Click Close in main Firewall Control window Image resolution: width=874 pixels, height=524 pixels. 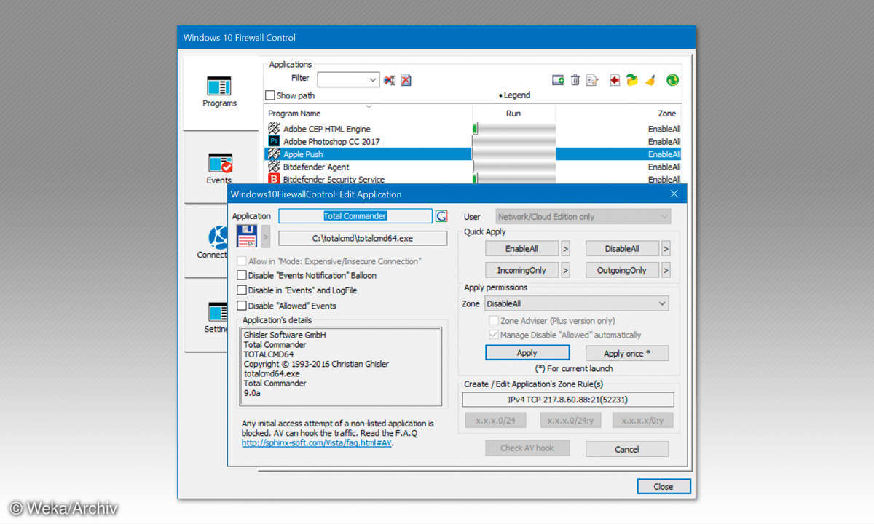click(x=664, y=486)
